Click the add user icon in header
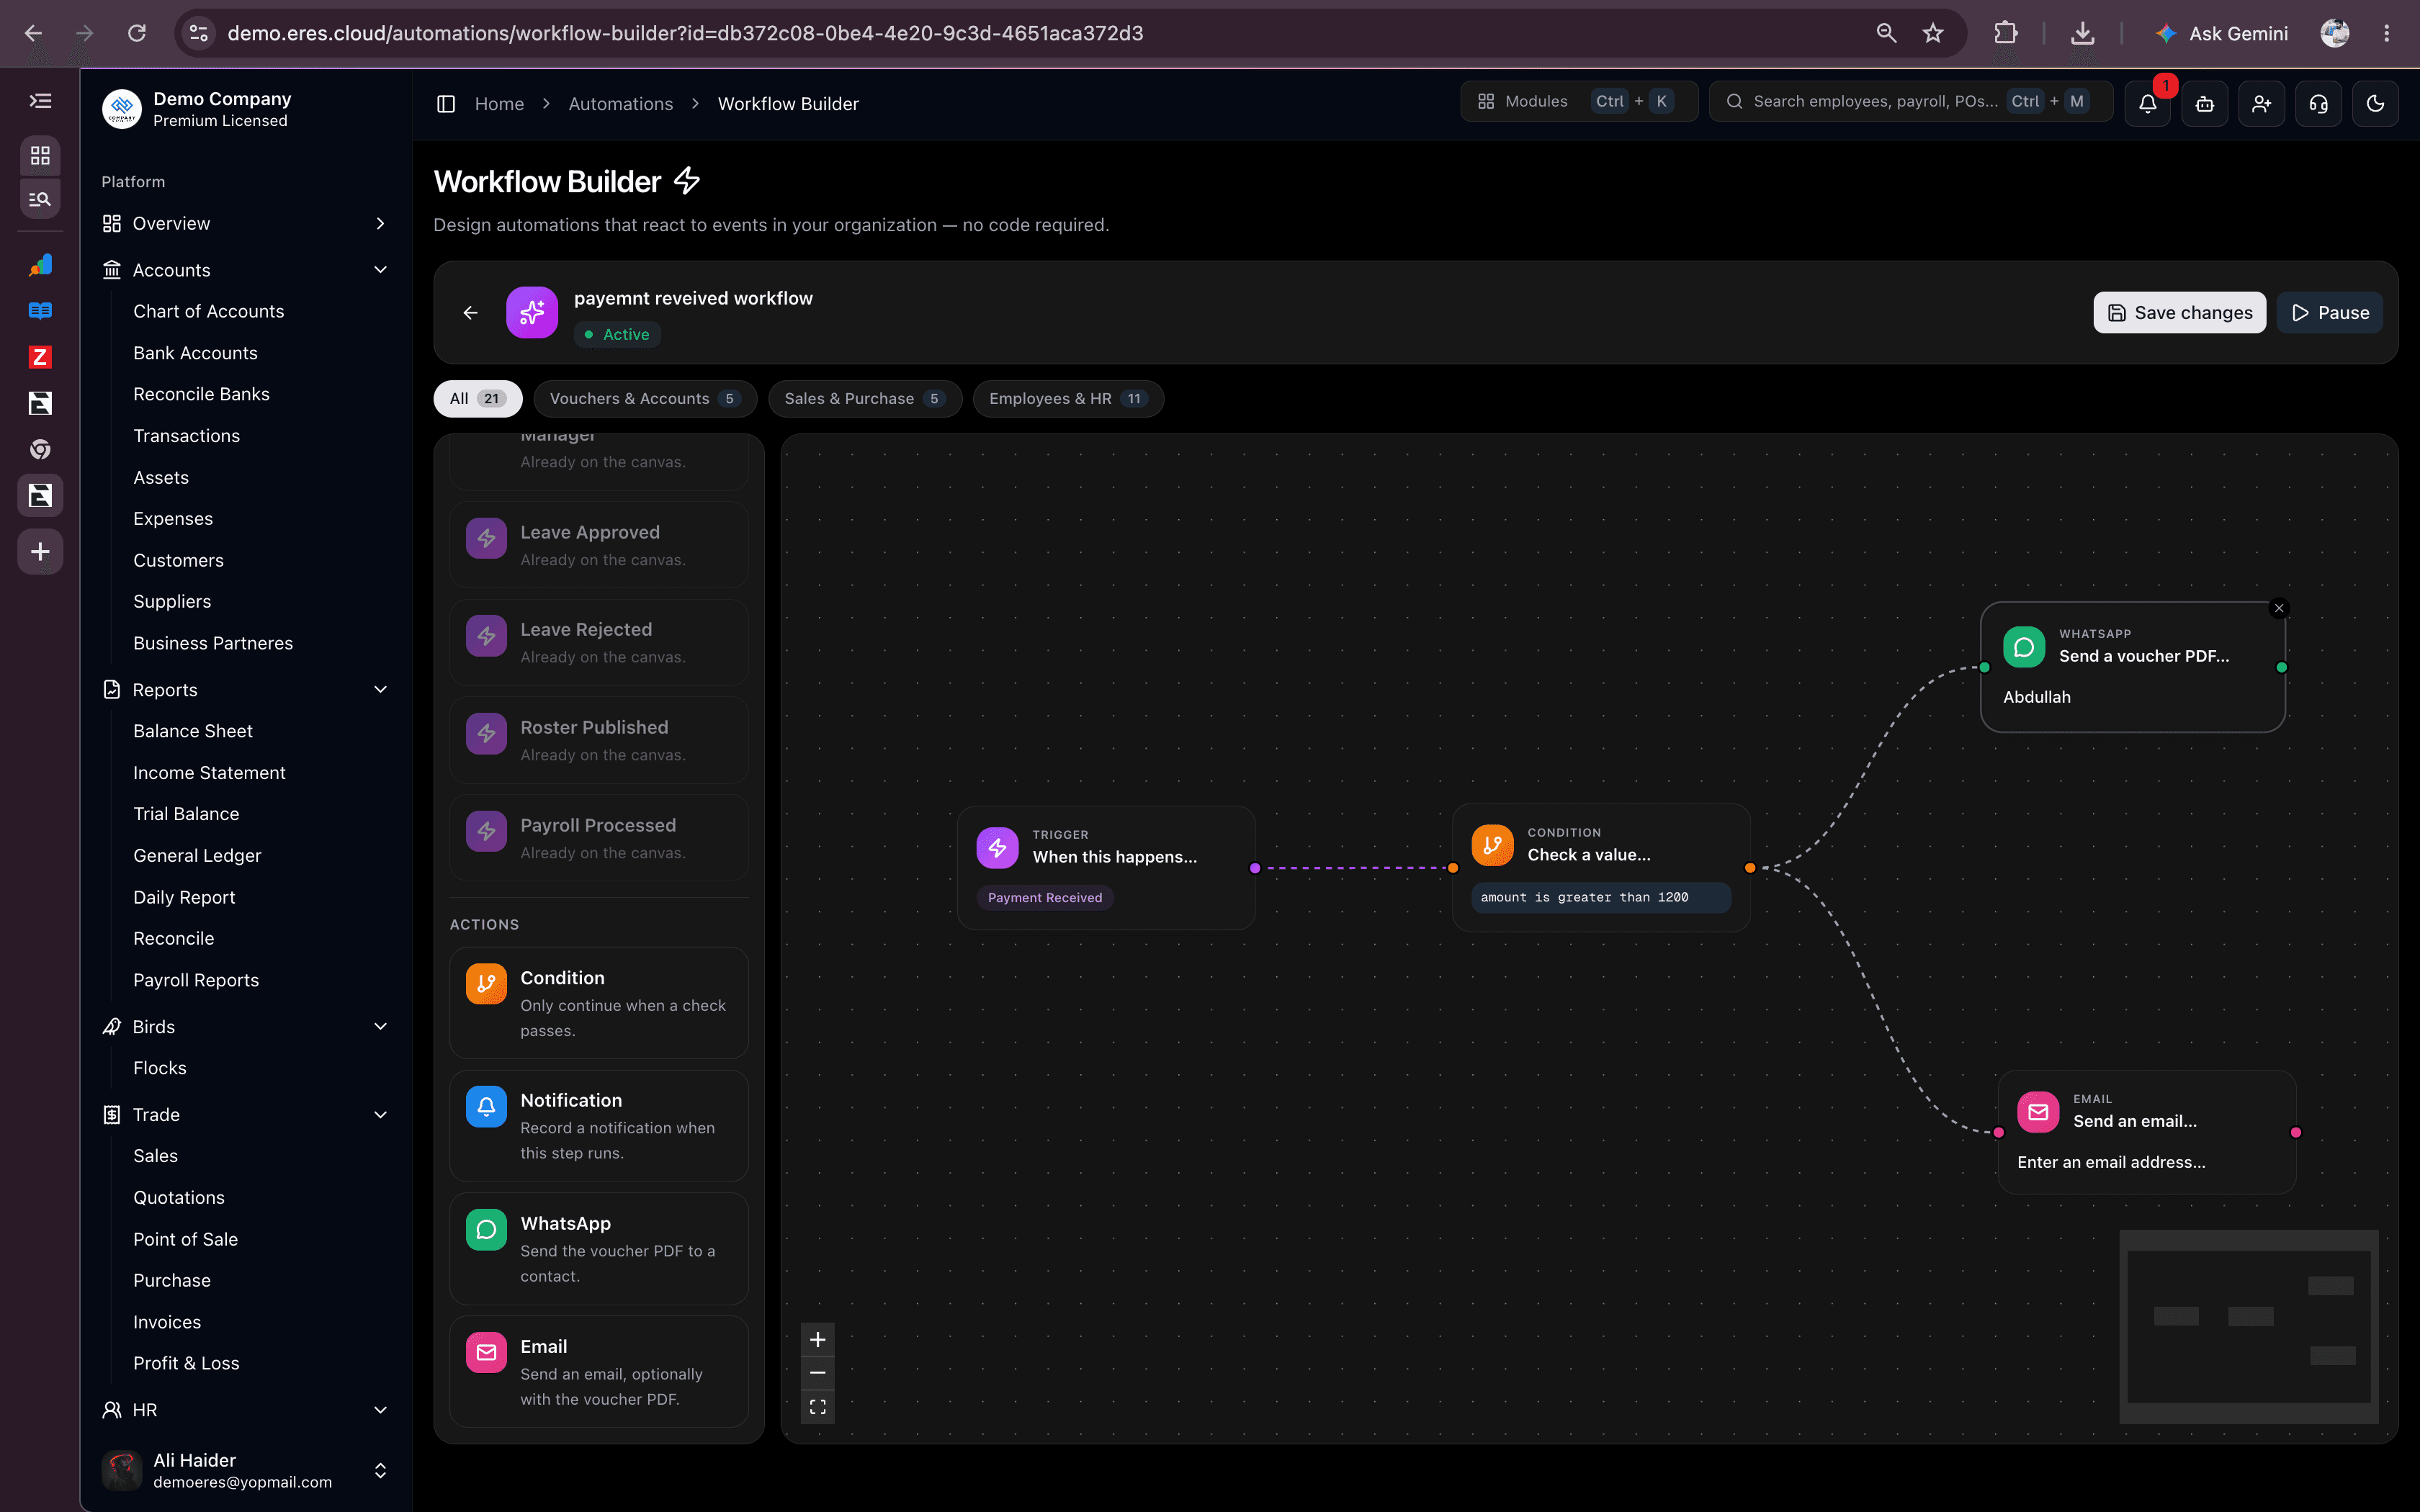Screen dimensions: 2420x1512 click(2261, 103)
